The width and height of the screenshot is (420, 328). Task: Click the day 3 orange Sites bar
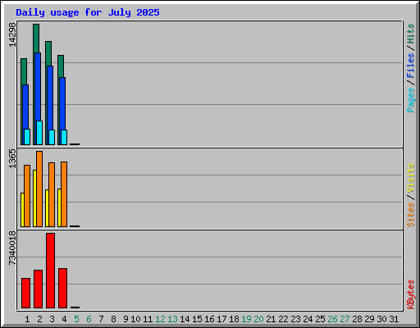pyautogui.click(x=52, y=194)
